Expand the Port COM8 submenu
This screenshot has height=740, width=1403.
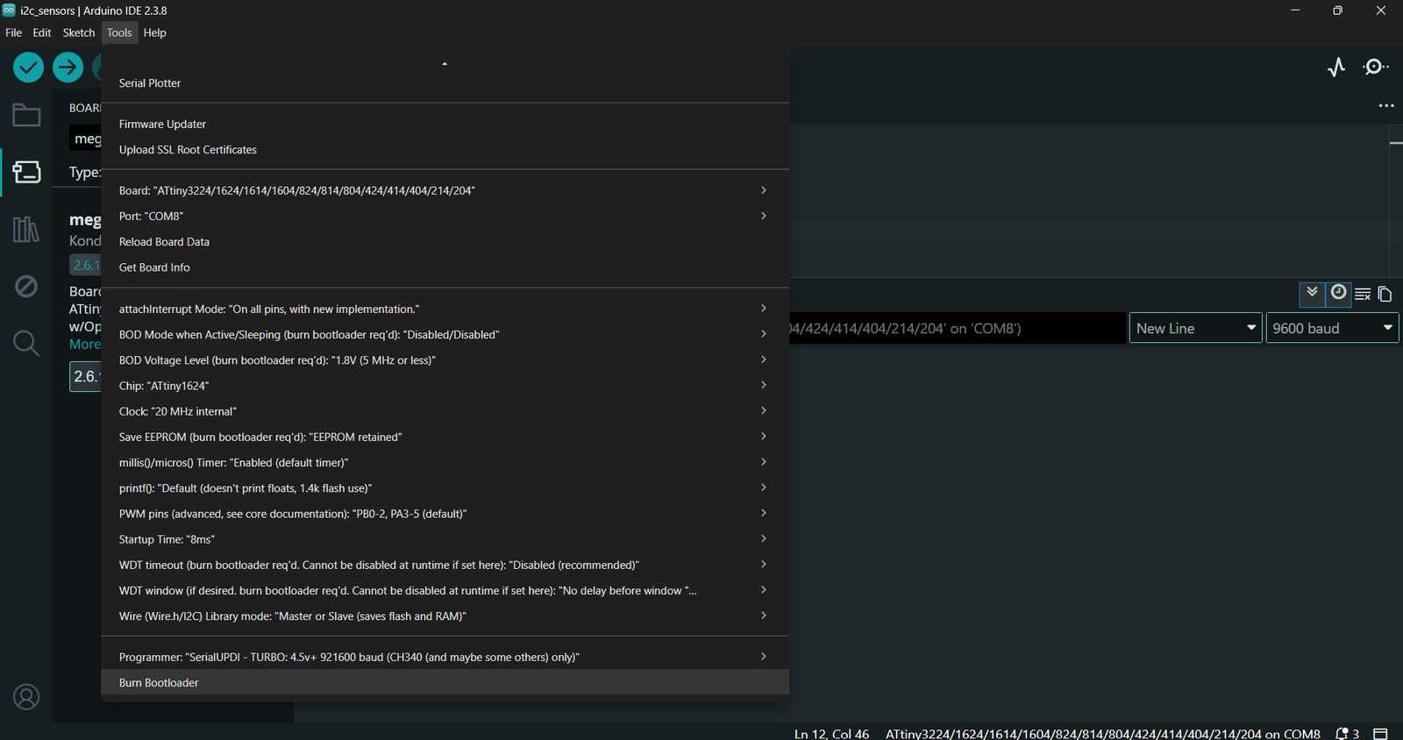click(x=445, y=216)
